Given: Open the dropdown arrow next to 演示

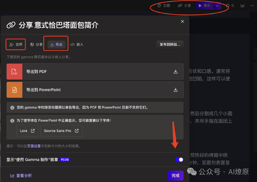Looking at the screenshot, I should point(217,5).
